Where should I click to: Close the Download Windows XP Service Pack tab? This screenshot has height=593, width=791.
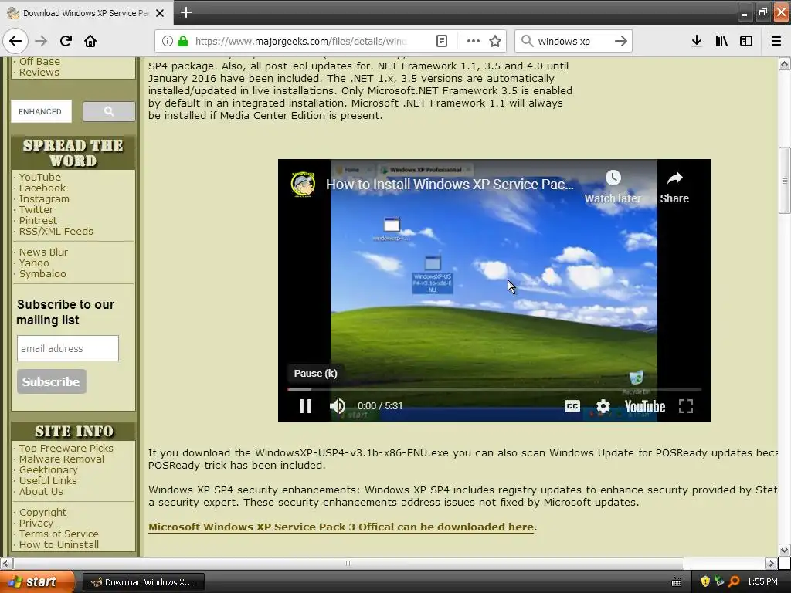coord(159,13)
